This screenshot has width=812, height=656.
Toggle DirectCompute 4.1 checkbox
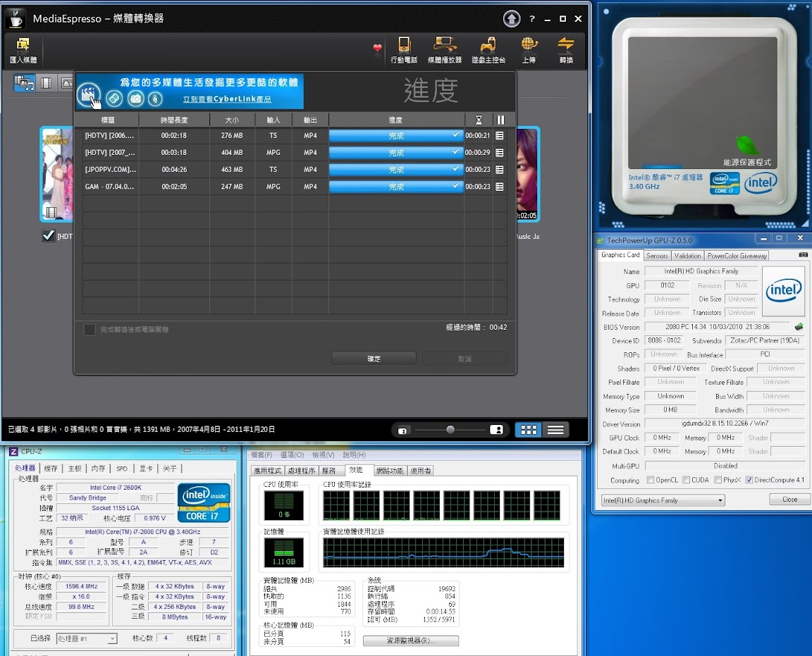tap(749, 480)
